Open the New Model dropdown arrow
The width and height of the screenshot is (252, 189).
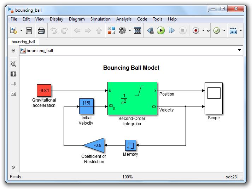21,30
